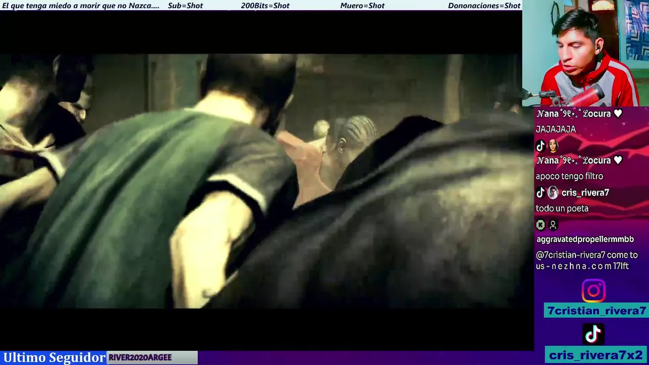
Task: Click the 'todo un poeta' chat message
Action: tap(562, 208)
